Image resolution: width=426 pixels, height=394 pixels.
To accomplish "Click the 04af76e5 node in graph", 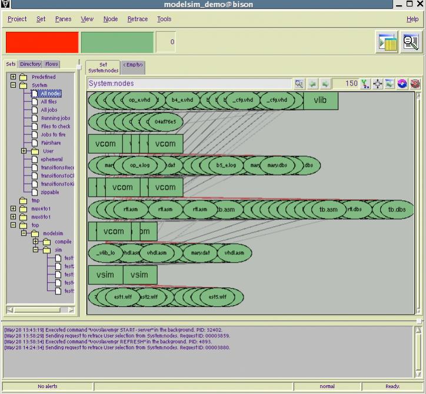I will [165, 122].
